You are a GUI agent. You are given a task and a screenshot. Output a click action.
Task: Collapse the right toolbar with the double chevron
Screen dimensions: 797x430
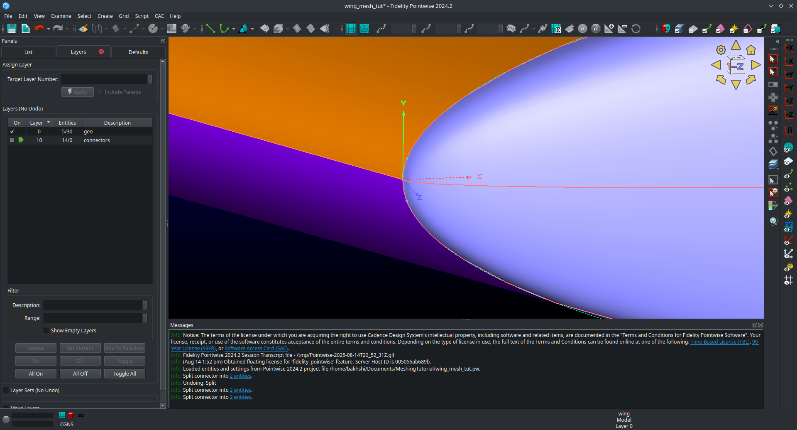point(777,41)
